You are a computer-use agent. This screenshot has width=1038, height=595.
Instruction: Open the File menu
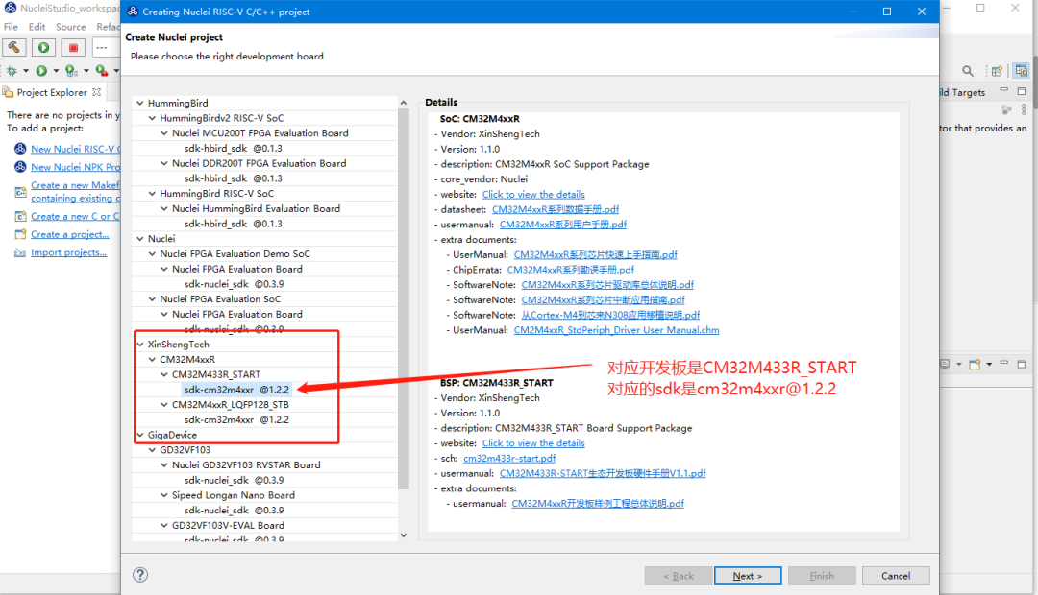pyautogui.click(x=12, y=27)
